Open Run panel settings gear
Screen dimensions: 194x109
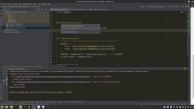point(184,68)
